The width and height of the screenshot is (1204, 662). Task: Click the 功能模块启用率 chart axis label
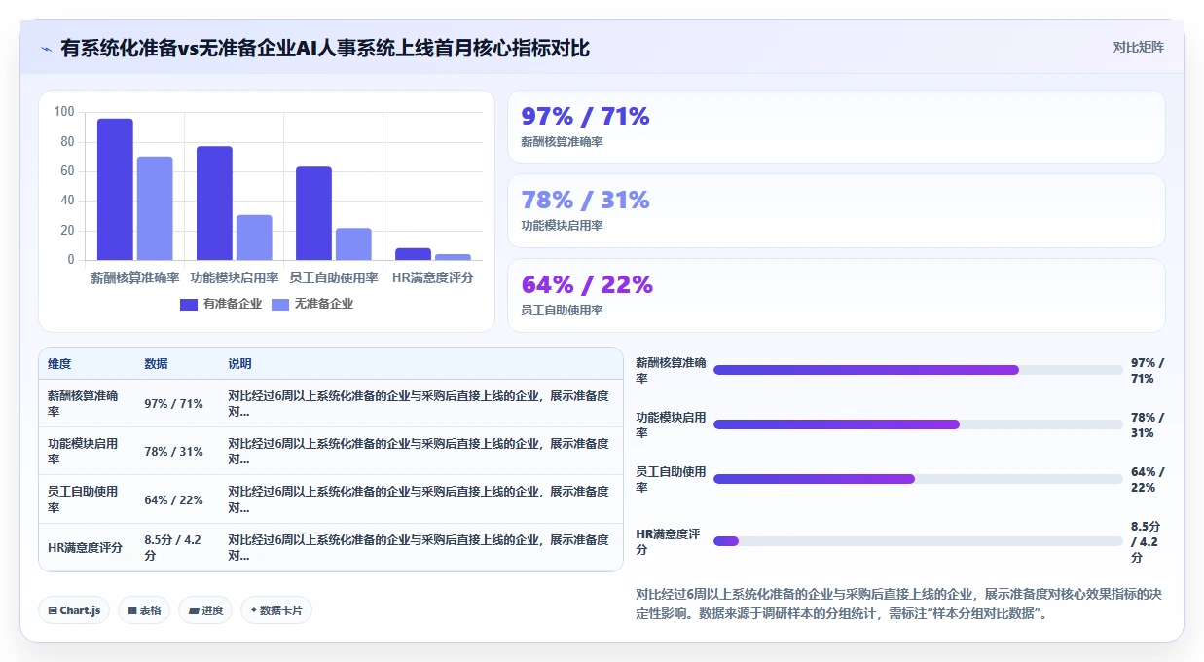(235, 277)
